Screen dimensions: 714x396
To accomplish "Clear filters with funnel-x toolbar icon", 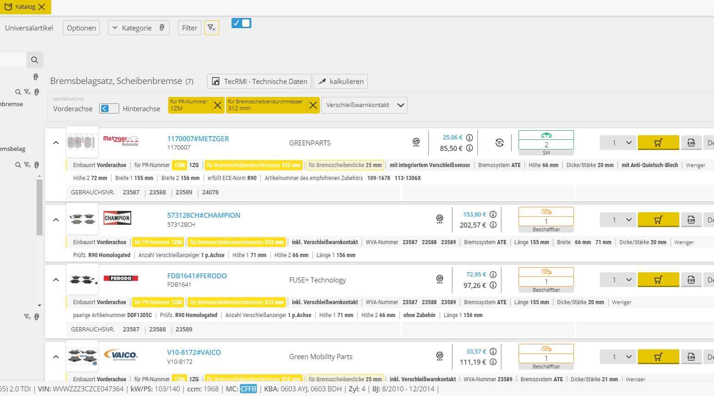I will (211, 28).
